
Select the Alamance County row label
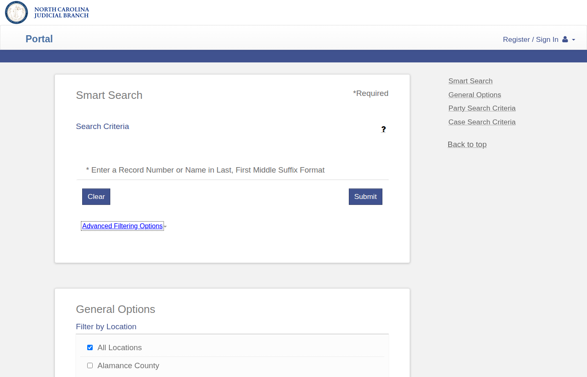[128, 365]
